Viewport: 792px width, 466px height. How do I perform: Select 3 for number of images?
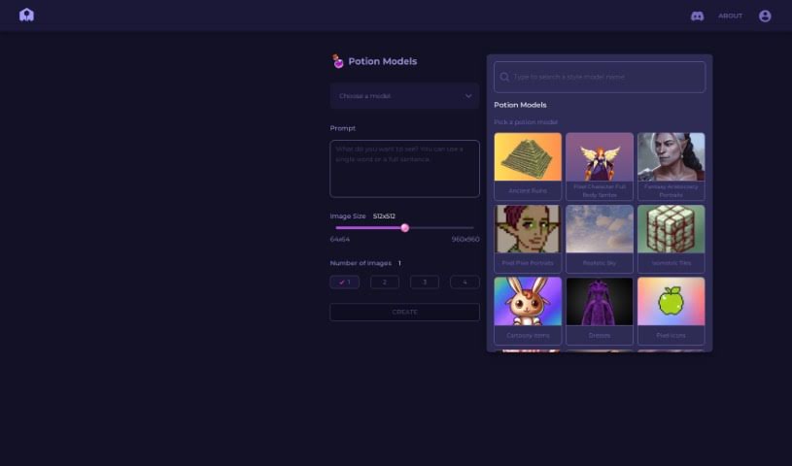pos(425,283)
